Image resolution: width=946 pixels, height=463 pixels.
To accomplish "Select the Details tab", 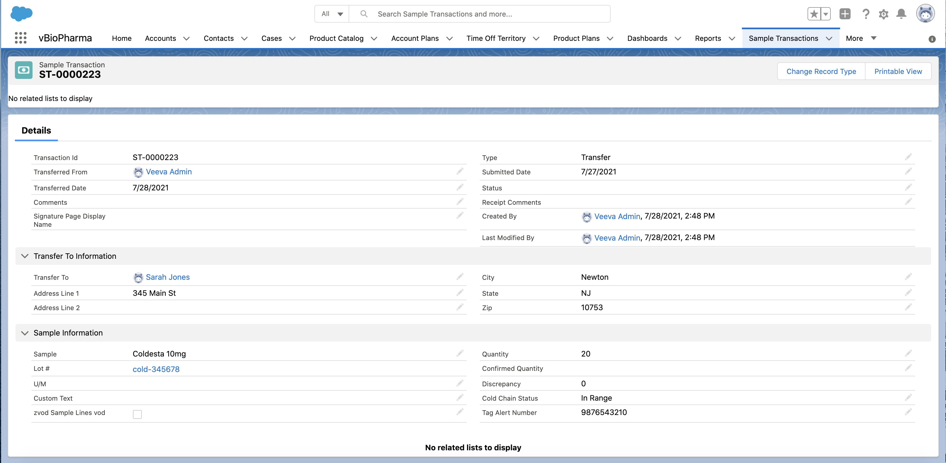I will 36,131.
